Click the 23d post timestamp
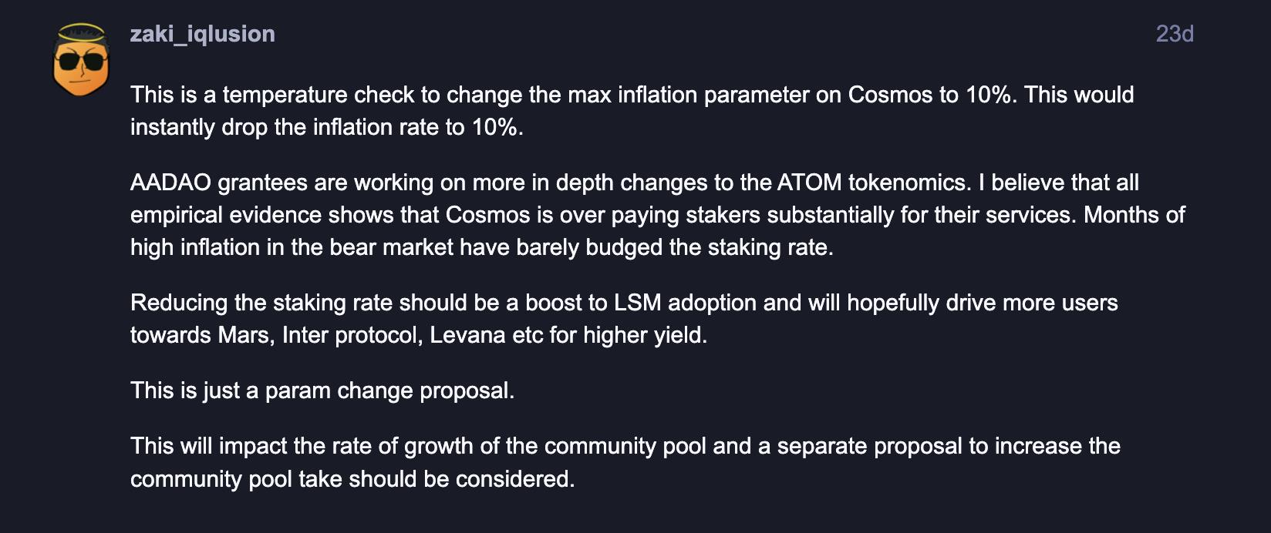The image size is (1271, 533). coord(1174,34)
